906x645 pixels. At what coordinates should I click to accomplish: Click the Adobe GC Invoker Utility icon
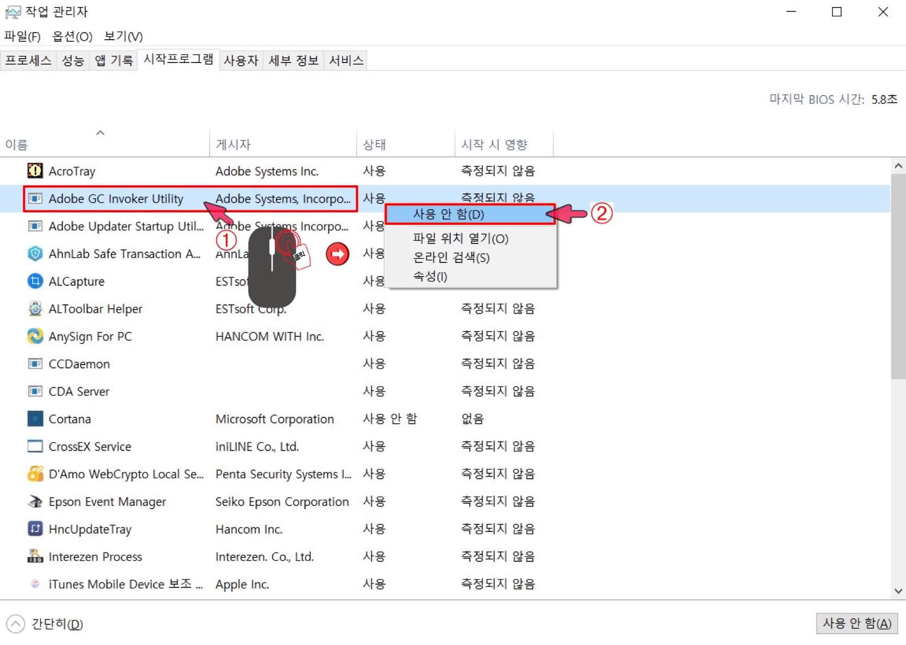(x=35, y=198)
